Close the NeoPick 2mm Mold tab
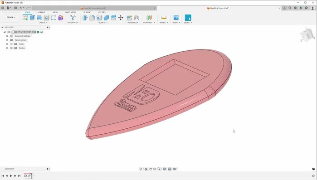Image resolution: width=317 pixels, height=180 pixels. [155, 8]
